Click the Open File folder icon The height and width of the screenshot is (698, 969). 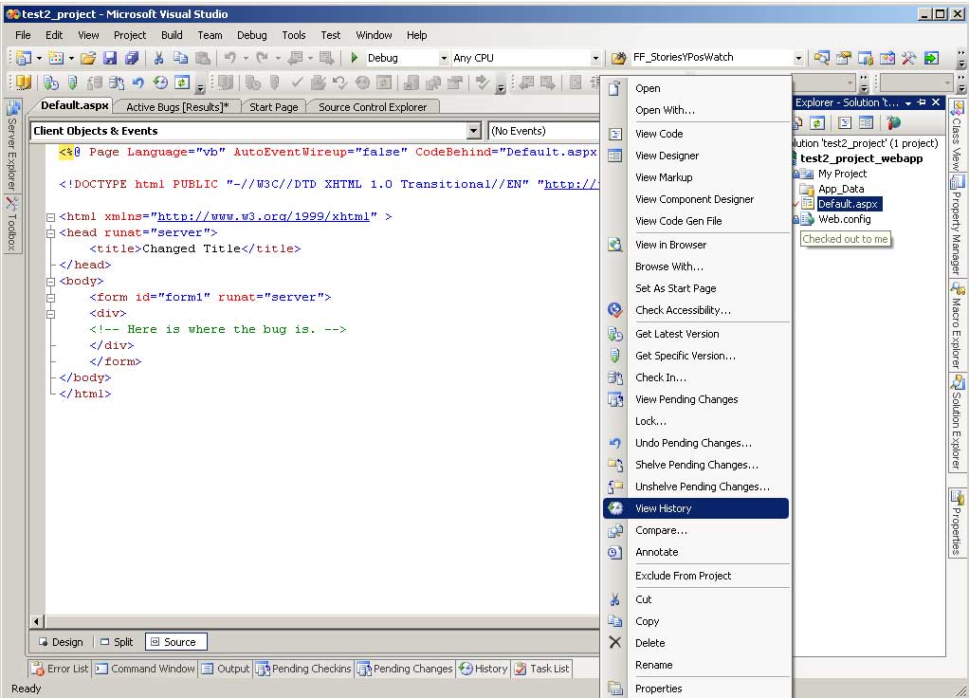point(88,58)
